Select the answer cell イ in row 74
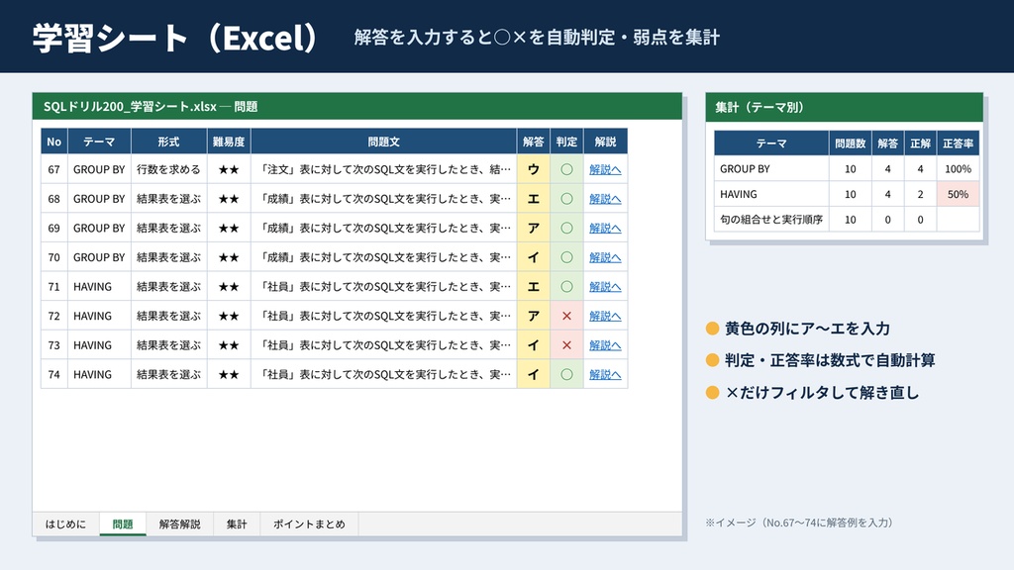 point(534,374)
